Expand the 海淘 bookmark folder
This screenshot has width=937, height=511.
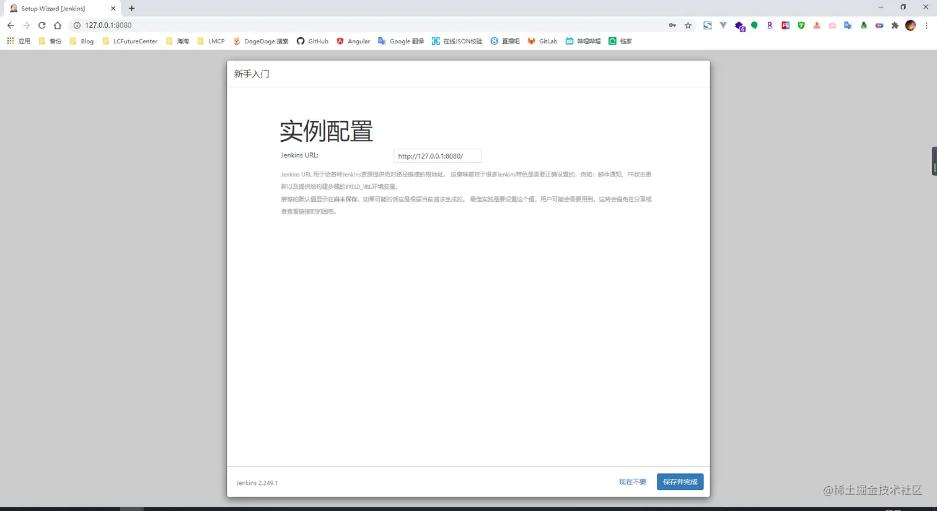click(x=177, y=41)
